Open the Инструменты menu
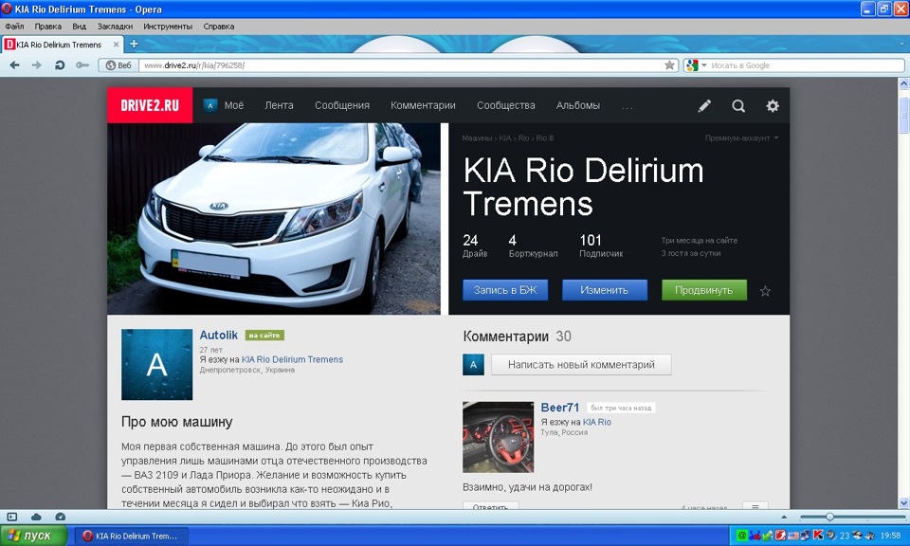The height and width of the screenshot is (546, 910). (168, 27)
